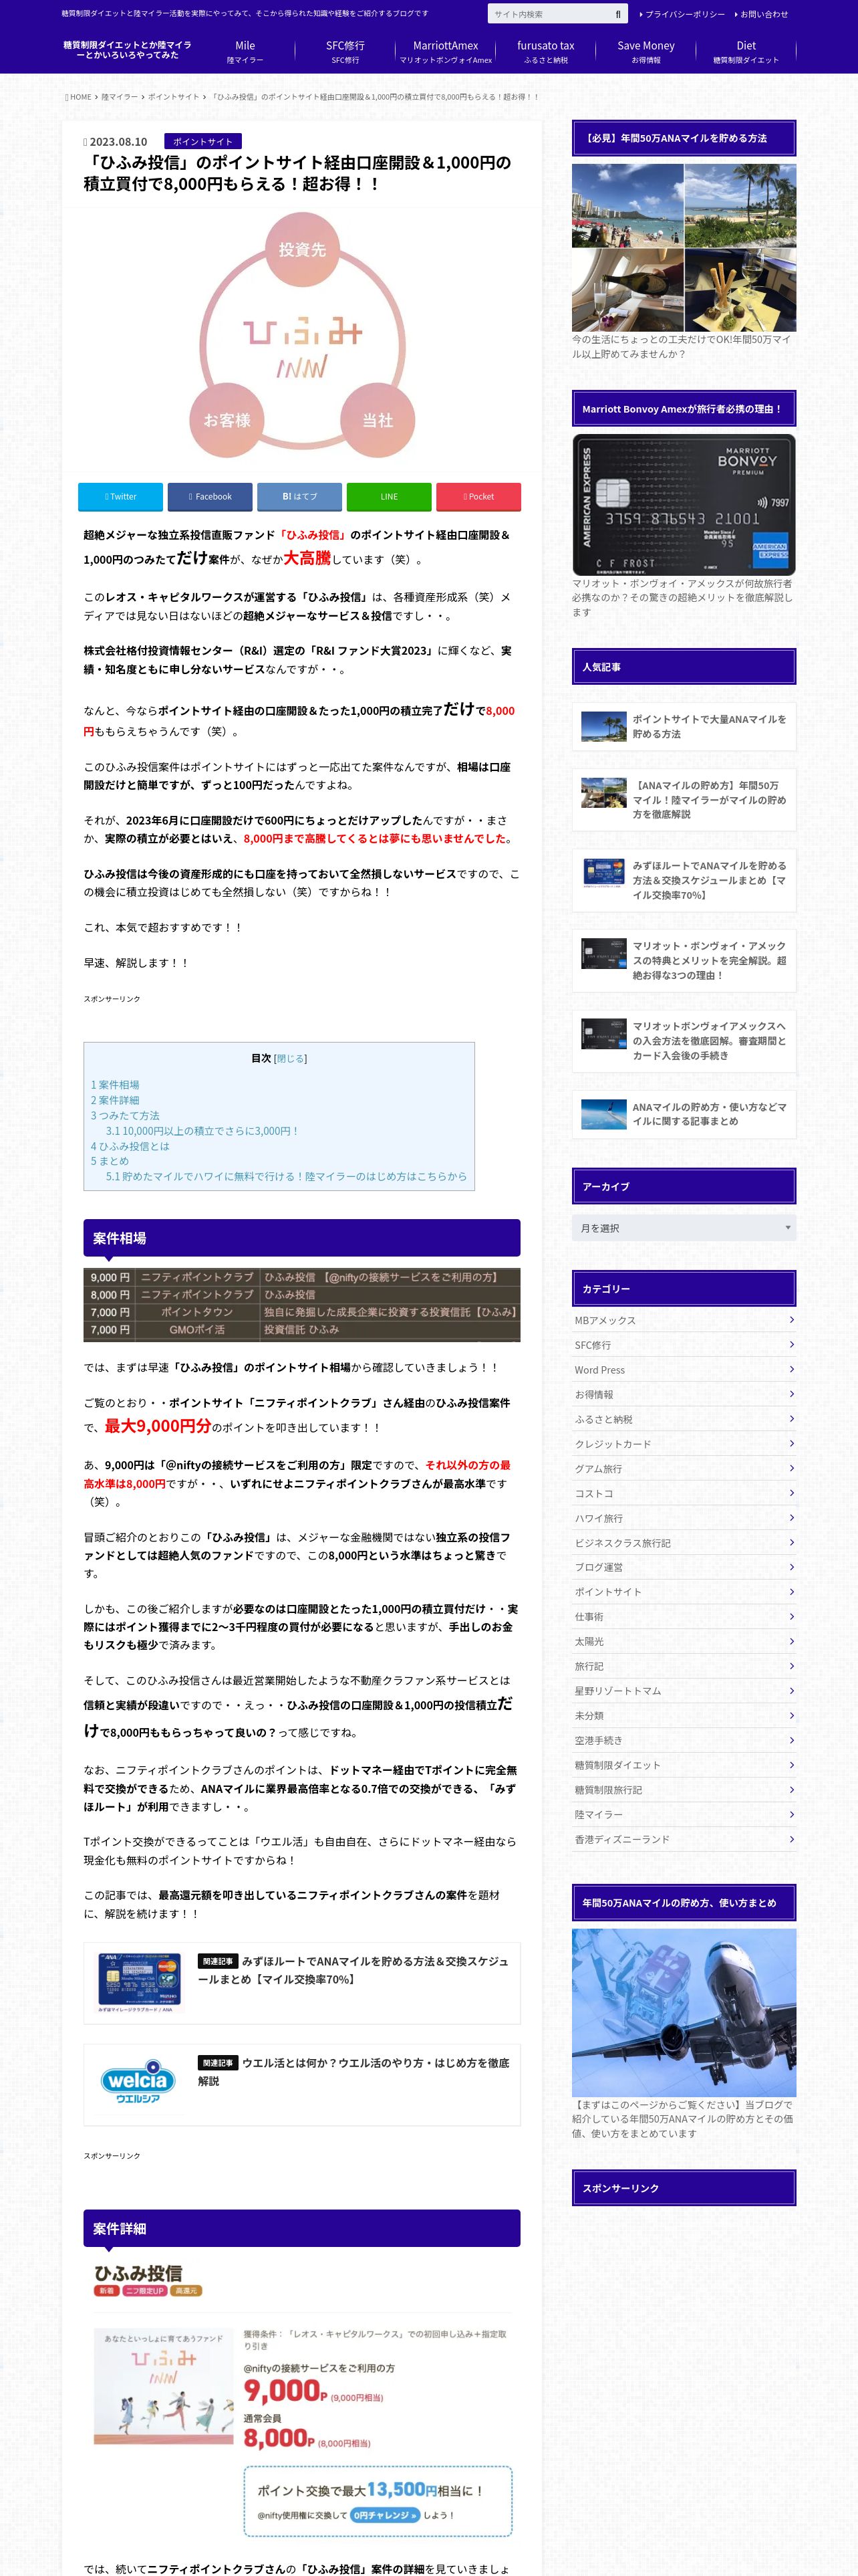Open the SFC修行 category in sidebar
Viewport: 858px width, 2576px height.
click(683, 1345)
